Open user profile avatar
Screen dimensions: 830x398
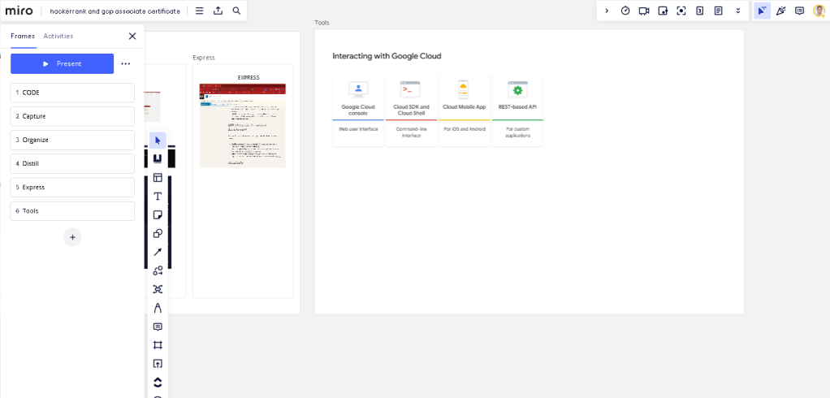[819, 11]
